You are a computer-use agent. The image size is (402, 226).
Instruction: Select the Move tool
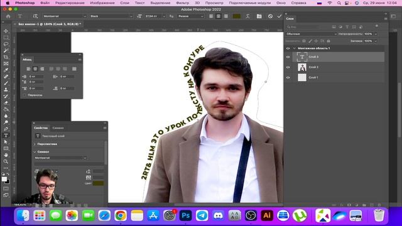pyautogui.click(x=6, y=31)
